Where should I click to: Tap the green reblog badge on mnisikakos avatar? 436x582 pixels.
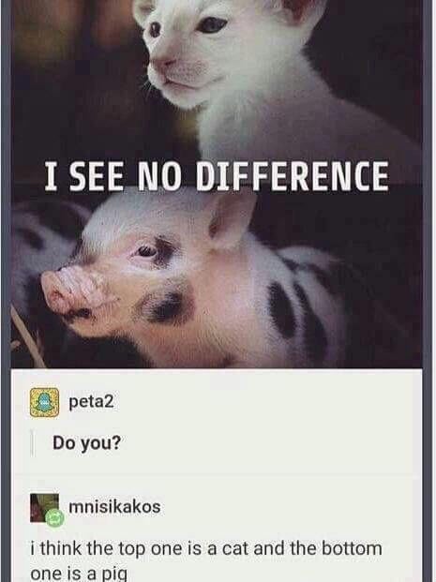pos(54,518)
